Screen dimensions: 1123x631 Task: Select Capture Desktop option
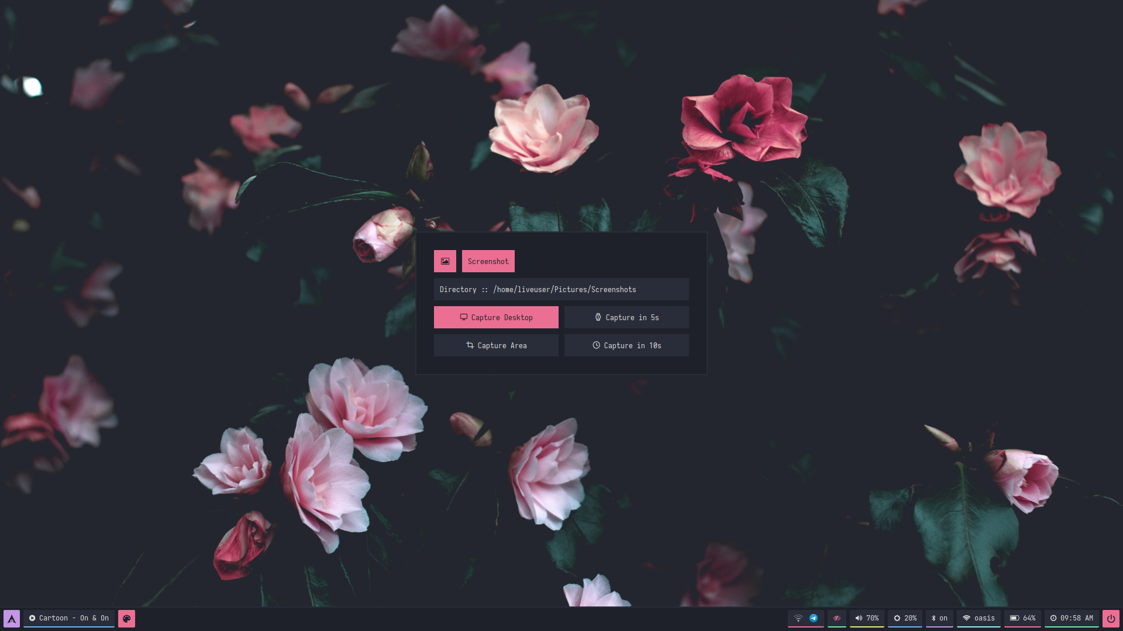coord(496,317)
